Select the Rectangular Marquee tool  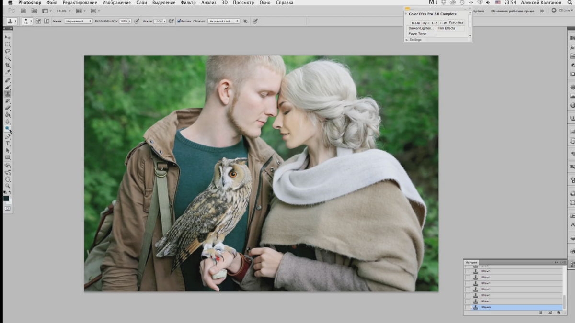[x=8, y=44]
